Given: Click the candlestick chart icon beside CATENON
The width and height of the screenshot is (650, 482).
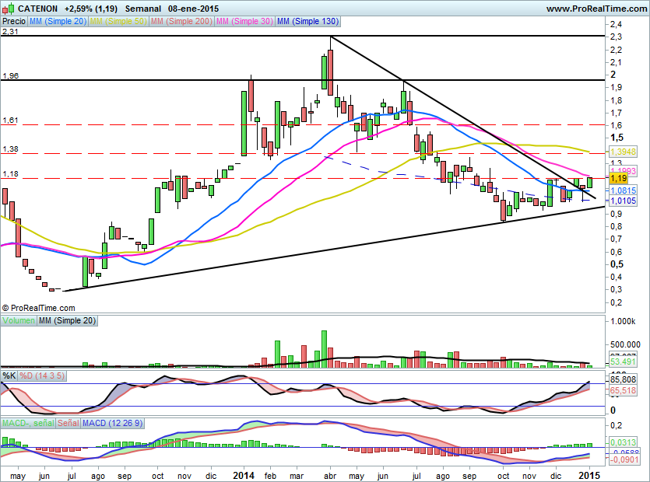Looking at the screenshot, I should 7,9.
